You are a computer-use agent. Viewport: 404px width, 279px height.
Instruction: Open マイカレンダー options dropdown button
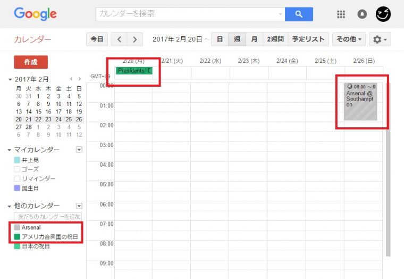[79, 150]
